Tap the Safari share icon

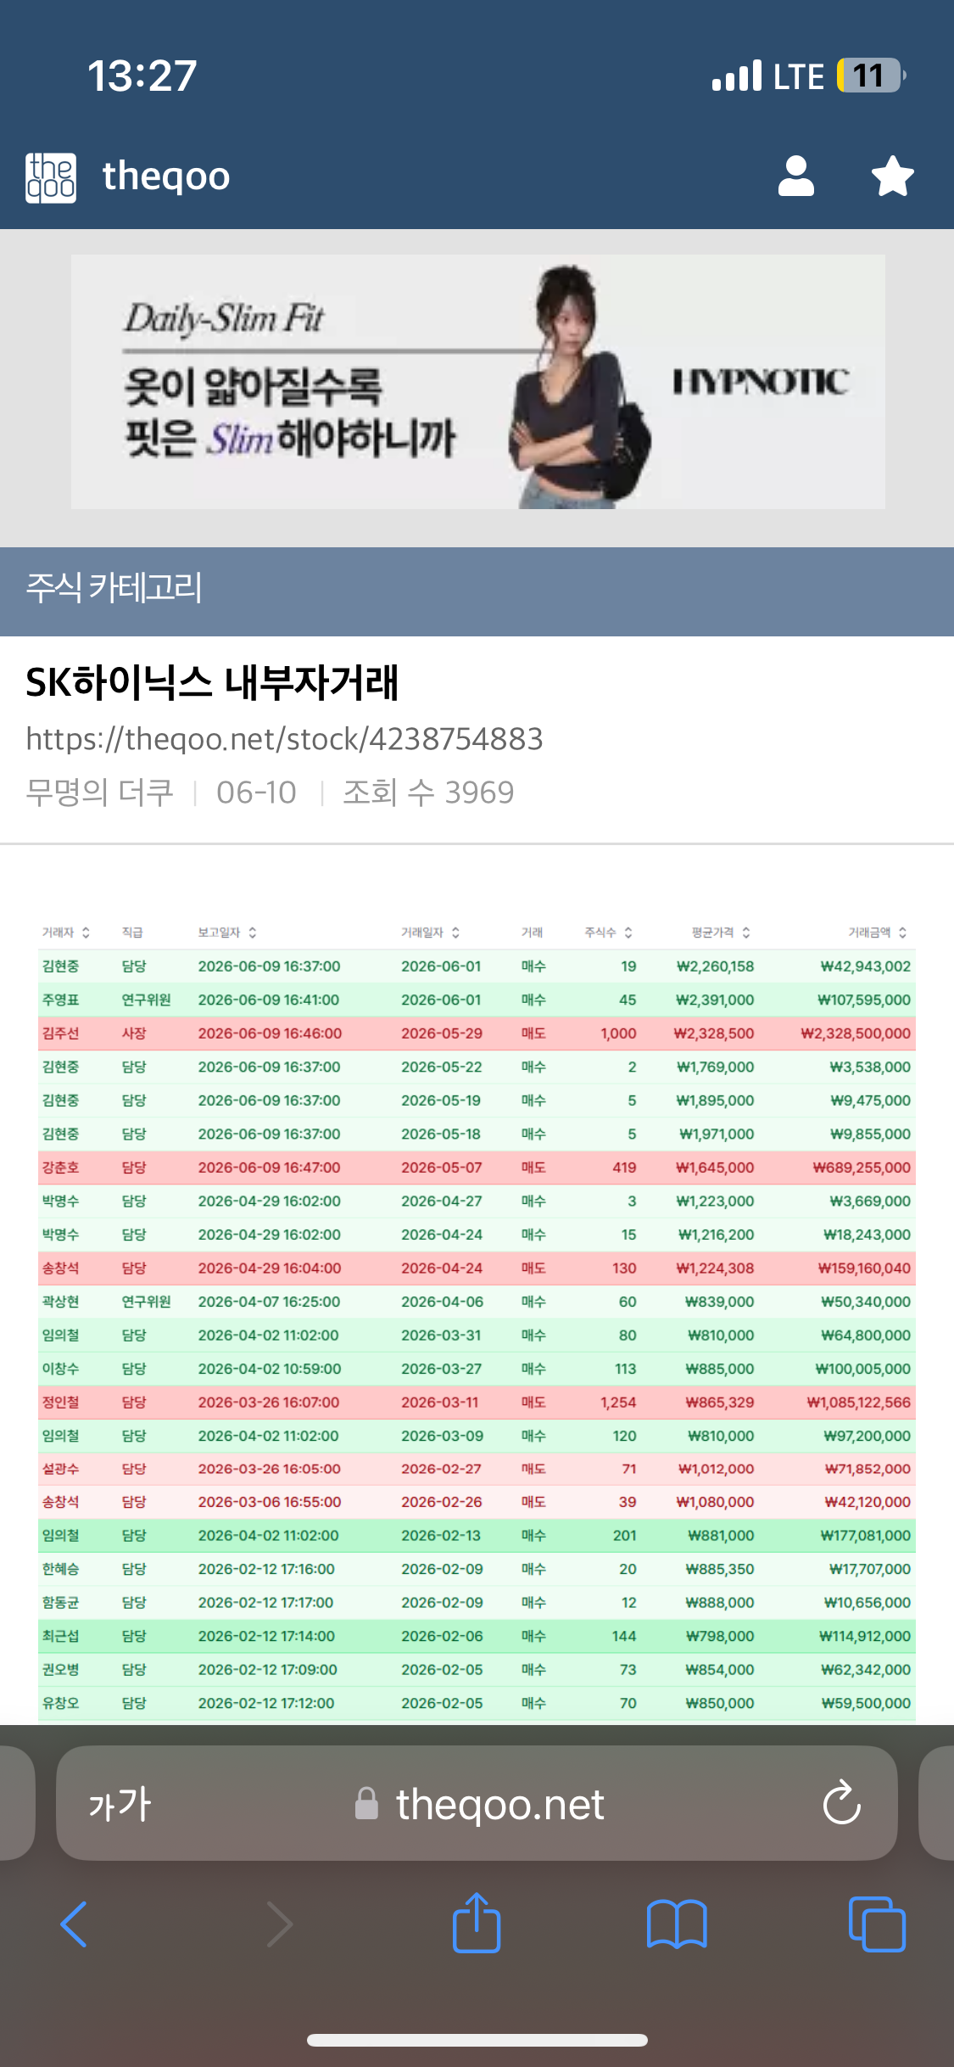coord(477,1923)
